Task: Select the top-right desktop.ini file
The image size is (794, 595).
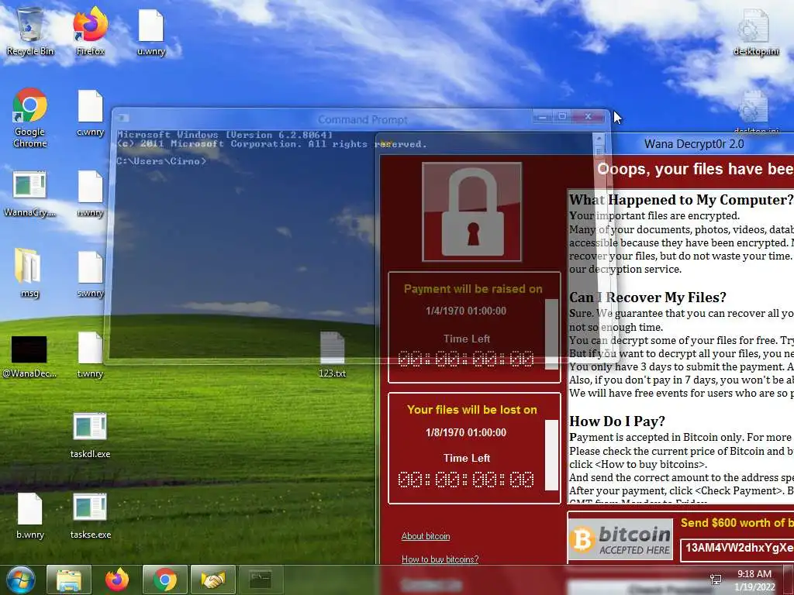Action: (755, 33)
